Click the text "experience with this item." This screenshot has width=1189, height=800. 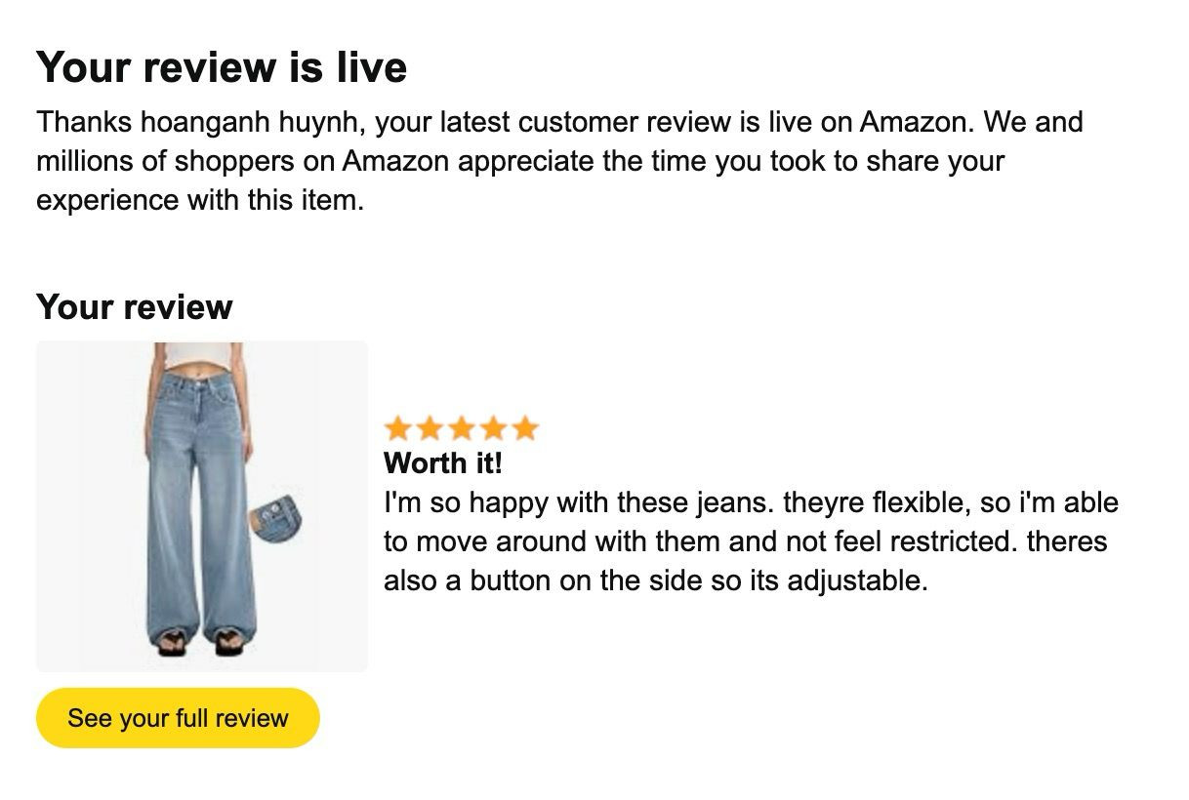click(x=200, y=200)
